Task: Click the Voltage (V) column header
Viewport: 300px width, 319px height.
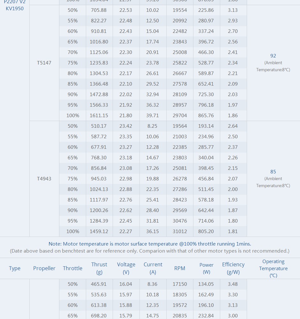Action: click(x=126, y=268)
